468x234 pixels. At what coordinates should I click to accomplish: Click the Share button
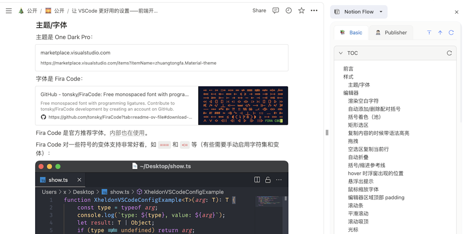[x=259, y=11]
